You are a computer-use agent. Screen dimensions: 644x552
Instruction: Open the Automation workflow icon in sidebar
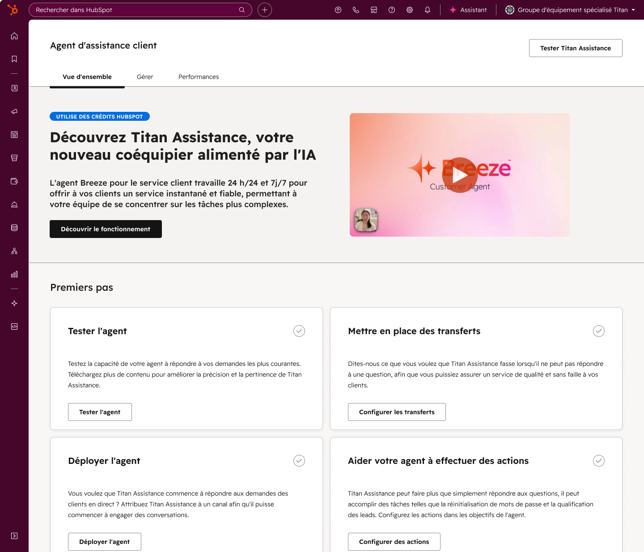(x=14, y=251)
